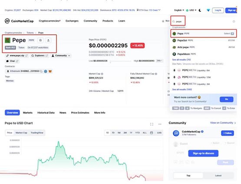Select Latest tab in community feed
Image resolution: width=241 pixels, height=184 pixels.
pos(218,176)
